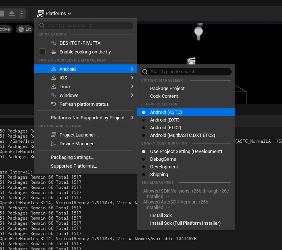
Task: Select Android (ETC2) flavor
Action: pos(186,128)
